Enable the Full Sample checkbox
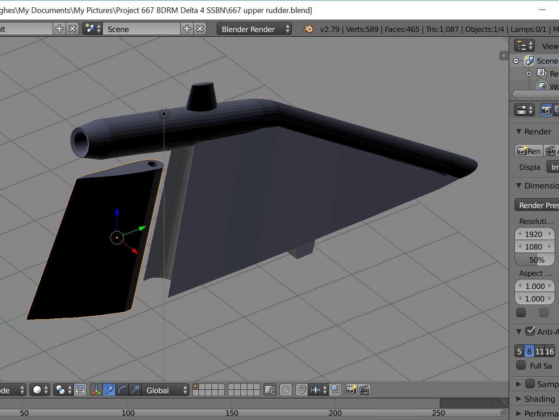The width and height of the screenshot is (559, 420). tap(521, 365)
